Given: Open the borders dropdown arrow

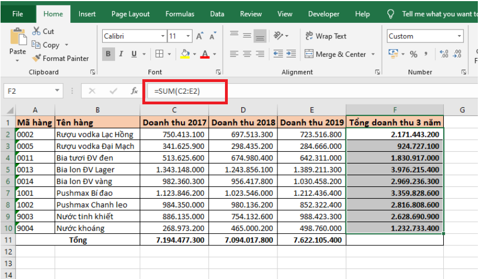Looking at the screenshot, I should click(x=169, y=54).
